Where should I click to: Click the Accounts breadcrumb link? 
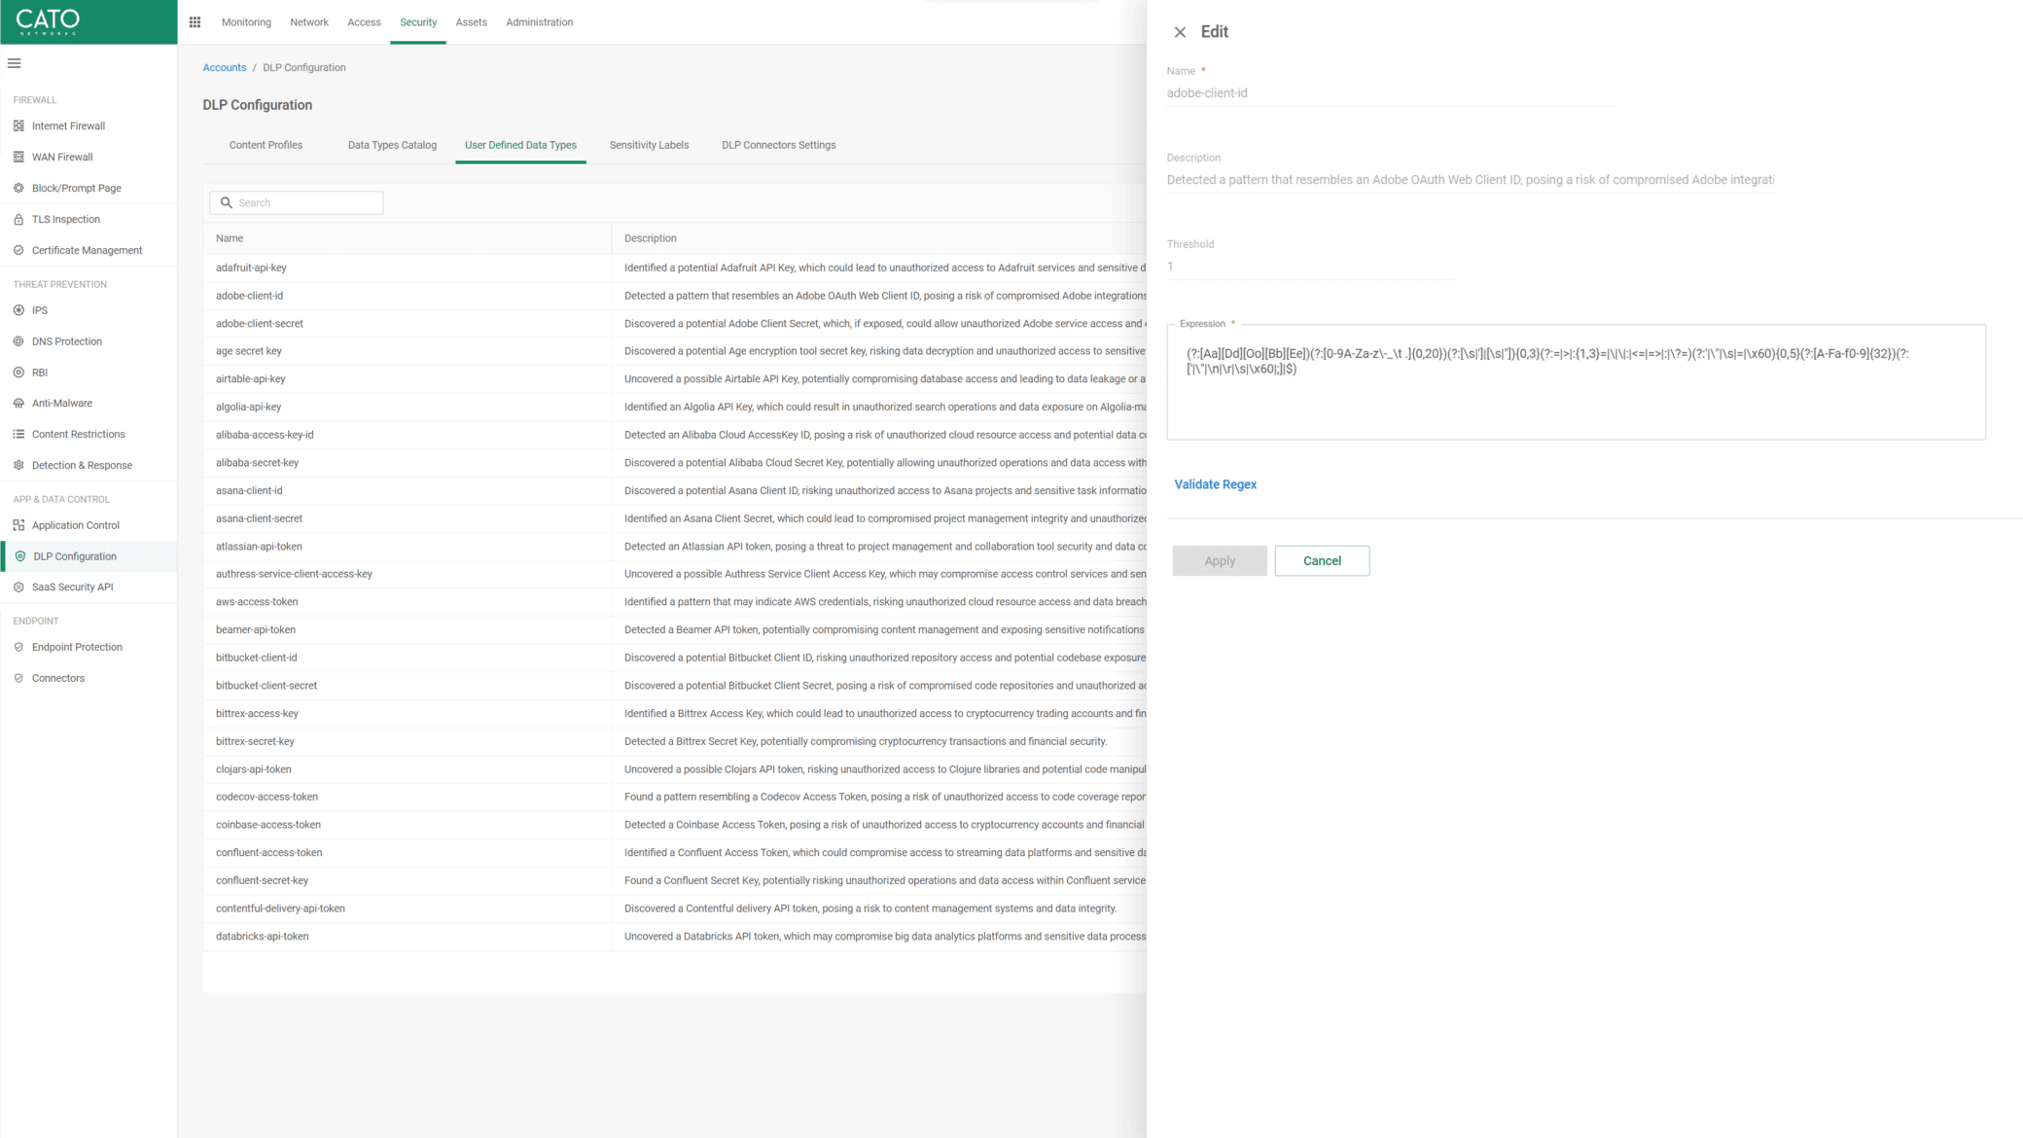click(224, 67)
